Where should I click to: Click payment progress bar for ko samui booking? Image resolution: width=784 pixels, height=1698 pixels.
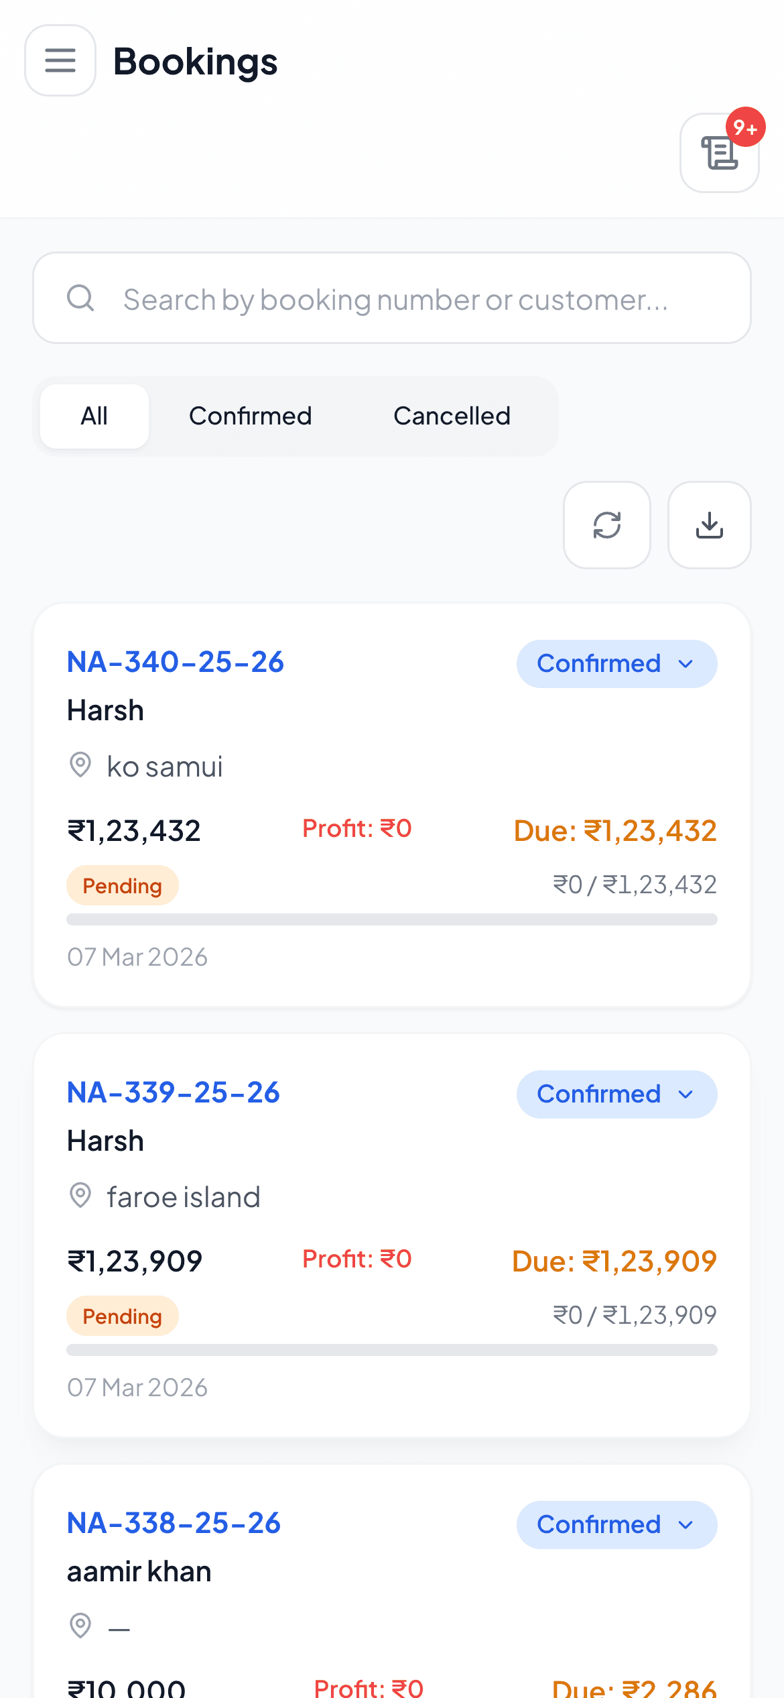click(x=392, y=919)
